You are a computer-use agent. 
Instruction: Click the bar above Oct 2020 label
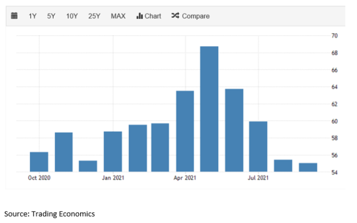click(39, 162)
